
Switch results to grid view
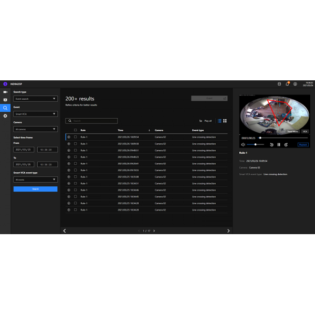(225, 121)
